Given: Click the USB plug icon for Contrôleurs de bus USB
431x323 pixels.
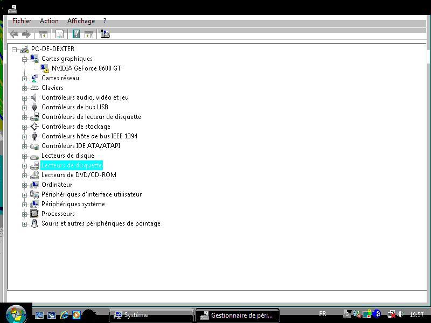Looking at the screenshot, I should (x=34, y=107).
